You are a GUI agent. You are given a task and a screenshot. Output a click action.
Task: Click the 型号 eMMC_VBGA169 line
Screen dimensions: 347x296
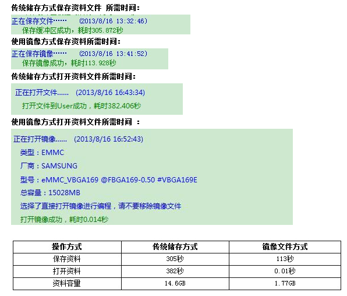click(109, 179)
